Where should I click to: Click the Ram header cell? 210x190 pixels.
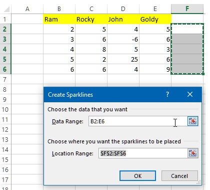(59, 19)
